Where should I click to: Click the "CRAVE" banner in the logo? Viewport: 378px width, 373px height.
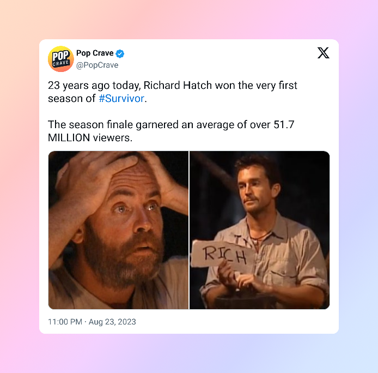[x=61, y=63]
